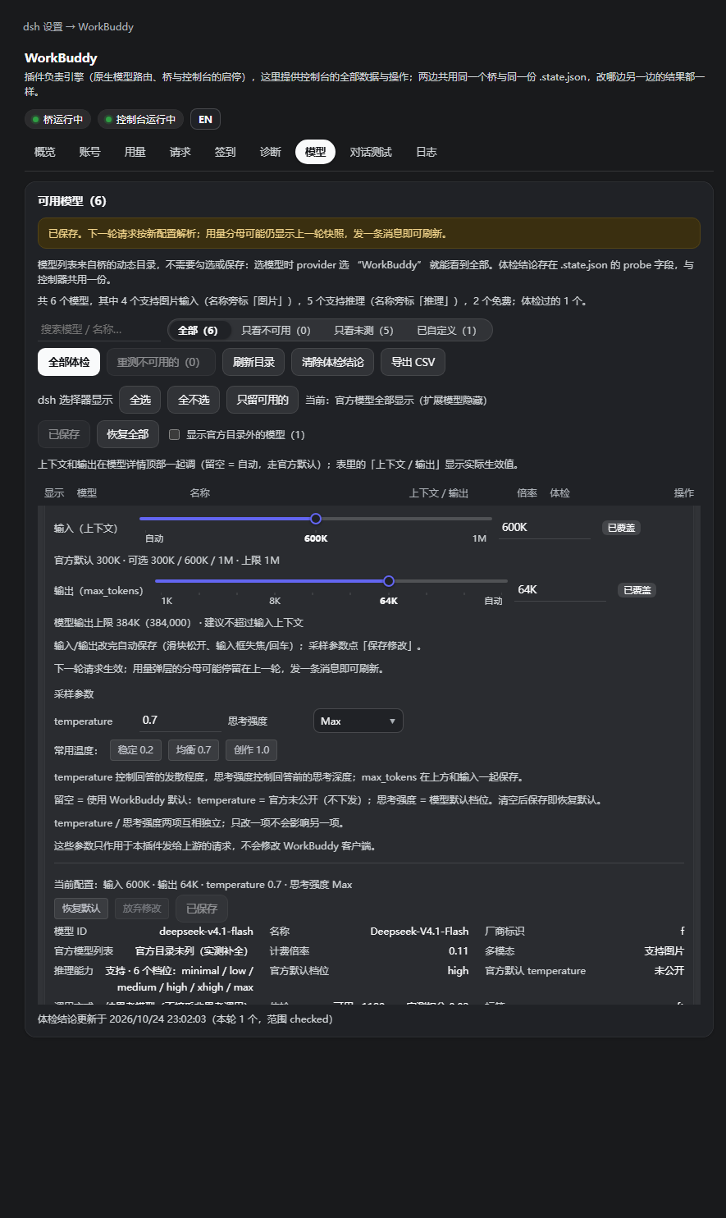Open the 日志 tab
This screenshot has width=726, height=1218.
point(427,152)
